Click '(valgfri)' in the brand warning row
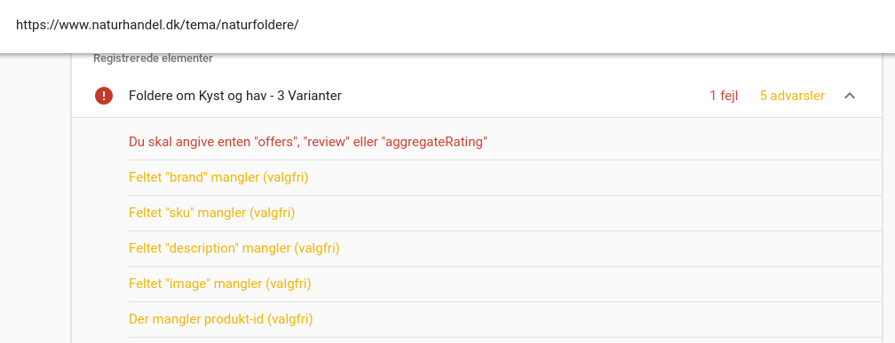 tap(285, 178)
